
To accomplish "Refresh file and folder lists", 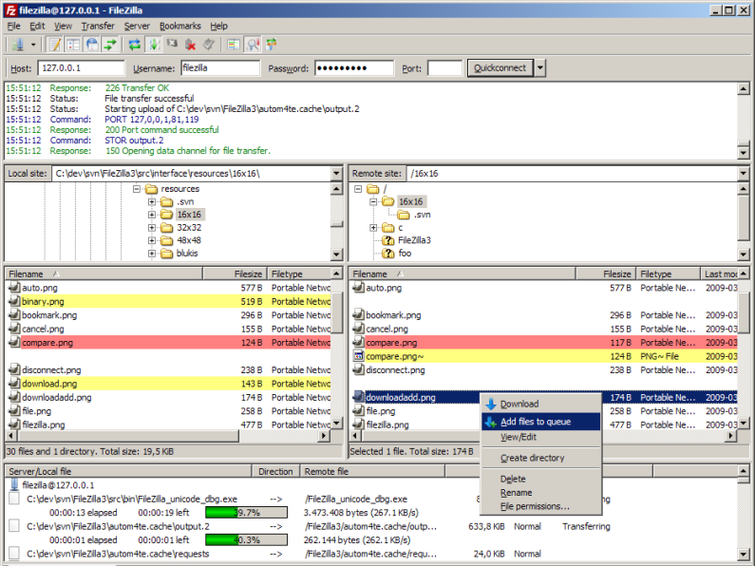I will pyautogui.click(x=135, y=45).
